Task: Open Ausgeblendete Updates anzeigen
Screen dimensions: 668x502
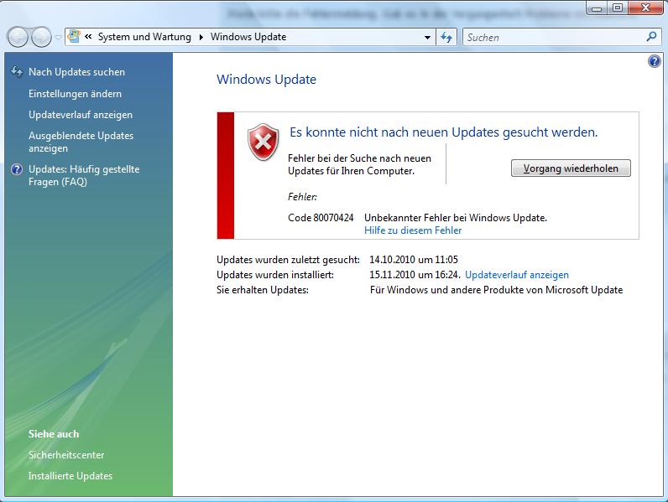Action: click(x=81, y=142)
